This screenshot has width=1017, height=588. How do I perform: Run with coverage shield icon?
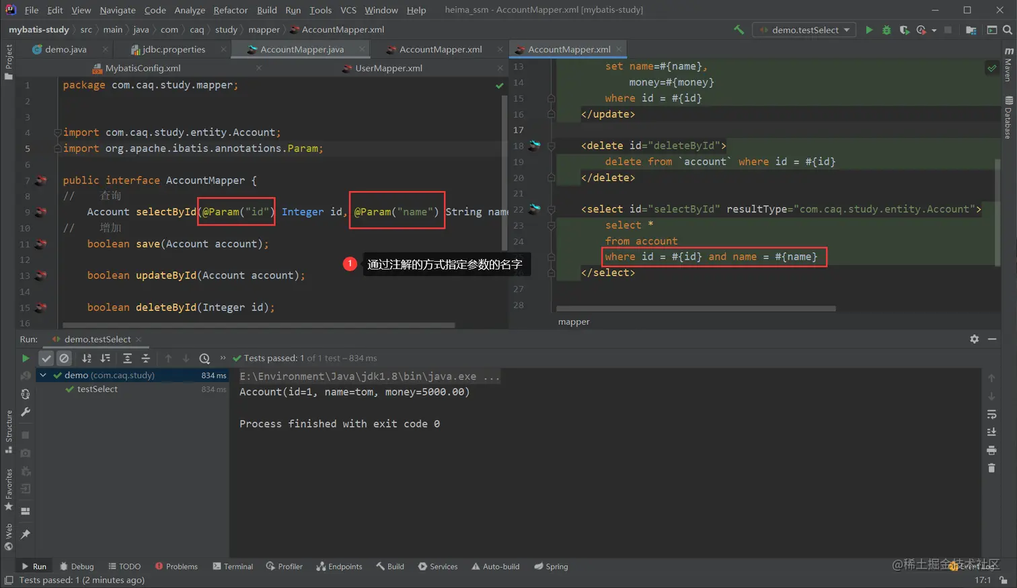904,30
